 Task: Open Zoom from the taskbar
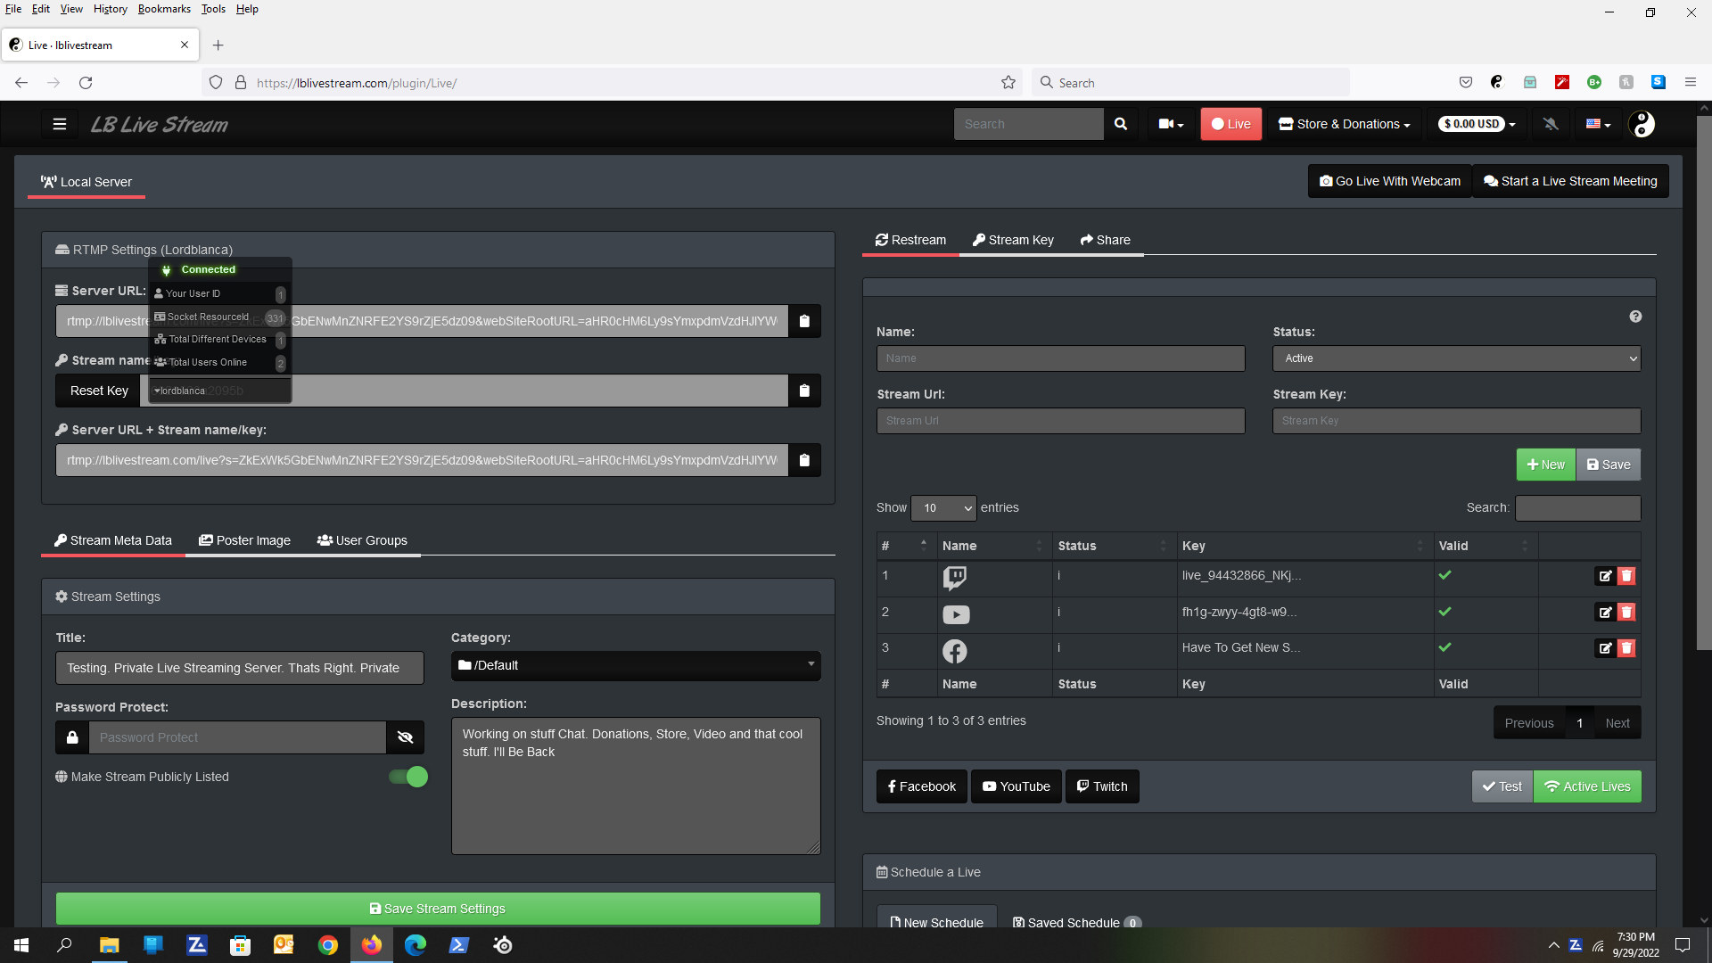click(x=197, y=944)
